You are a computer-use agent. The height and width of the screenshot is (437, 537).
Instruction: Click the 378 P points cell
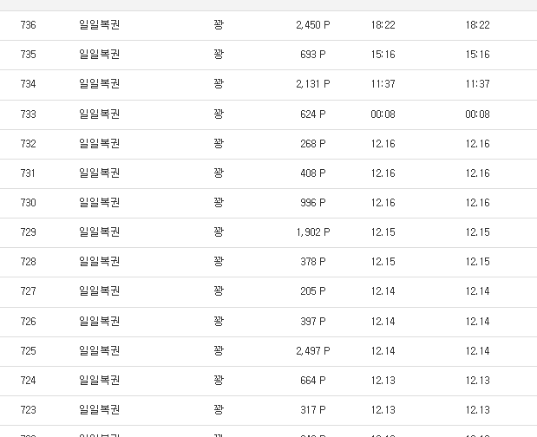pos(312,262)
